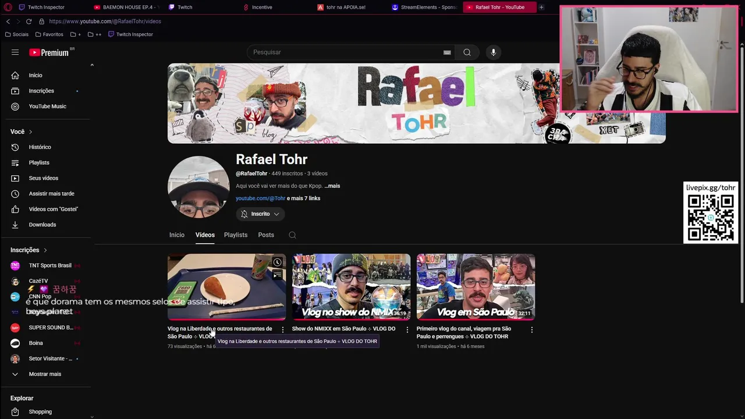Expand channel description with ...mais

click(x=332, y=186)
